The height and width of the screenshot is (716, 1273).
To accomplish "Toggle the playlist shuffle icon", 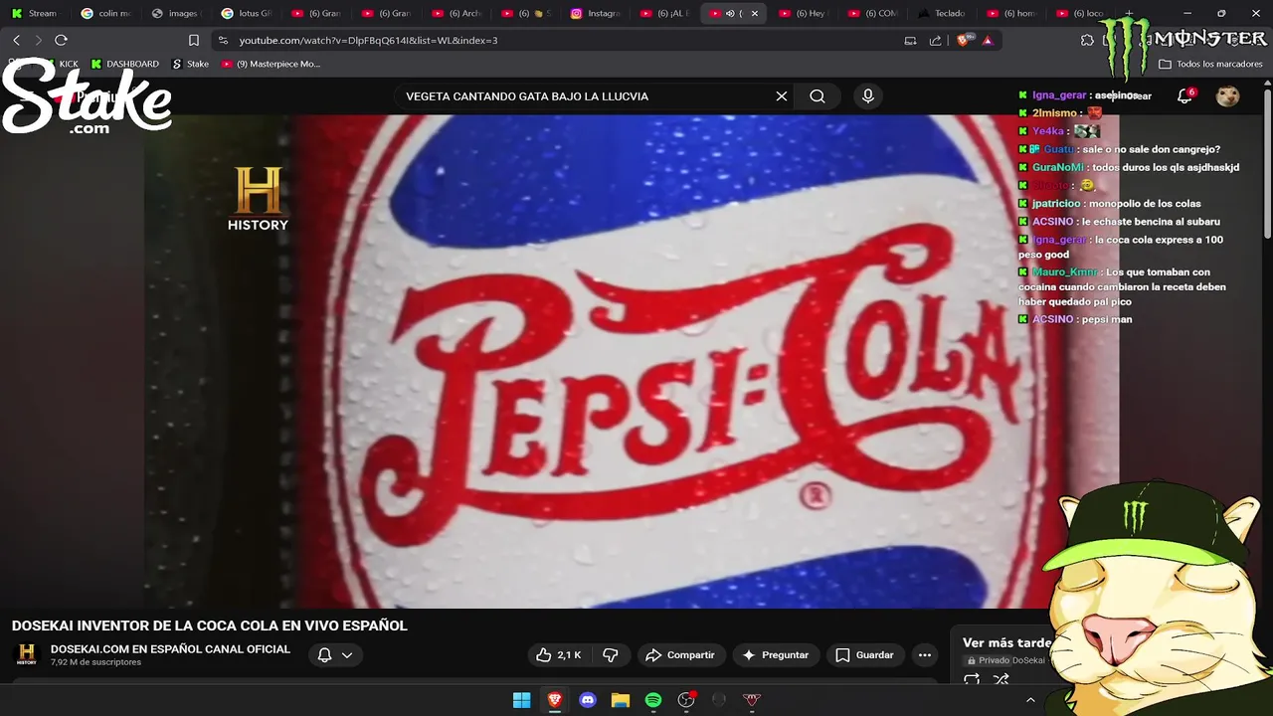I will (x=1001, y=680).
